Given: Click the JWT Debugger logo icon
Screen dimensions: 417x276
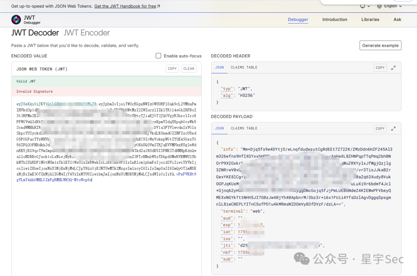Looking at the screenshot, I should pyautogui.click(x=16, y=20).
